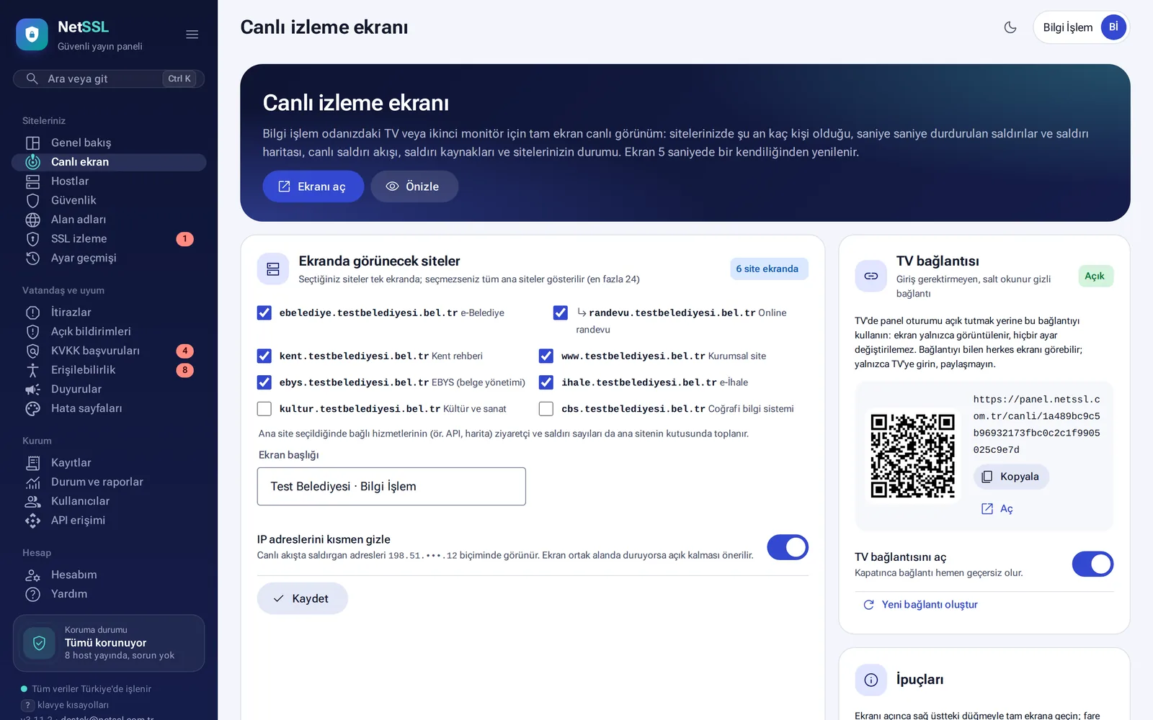Click the SSL izleme shield icon
This screenshot has height=720, width=1153.
pyautogui.click(x=32, y=239)
